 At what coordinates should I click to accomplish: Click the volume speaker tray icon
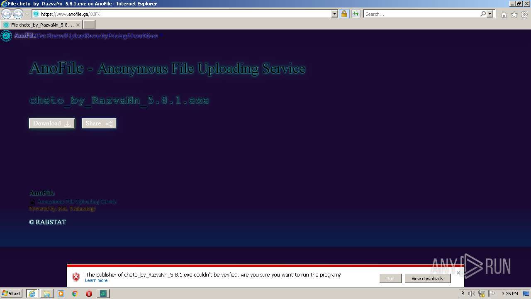472,294
